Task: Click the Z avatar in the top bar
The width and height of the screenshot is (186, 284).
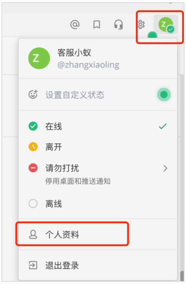Action: [166, 25]
